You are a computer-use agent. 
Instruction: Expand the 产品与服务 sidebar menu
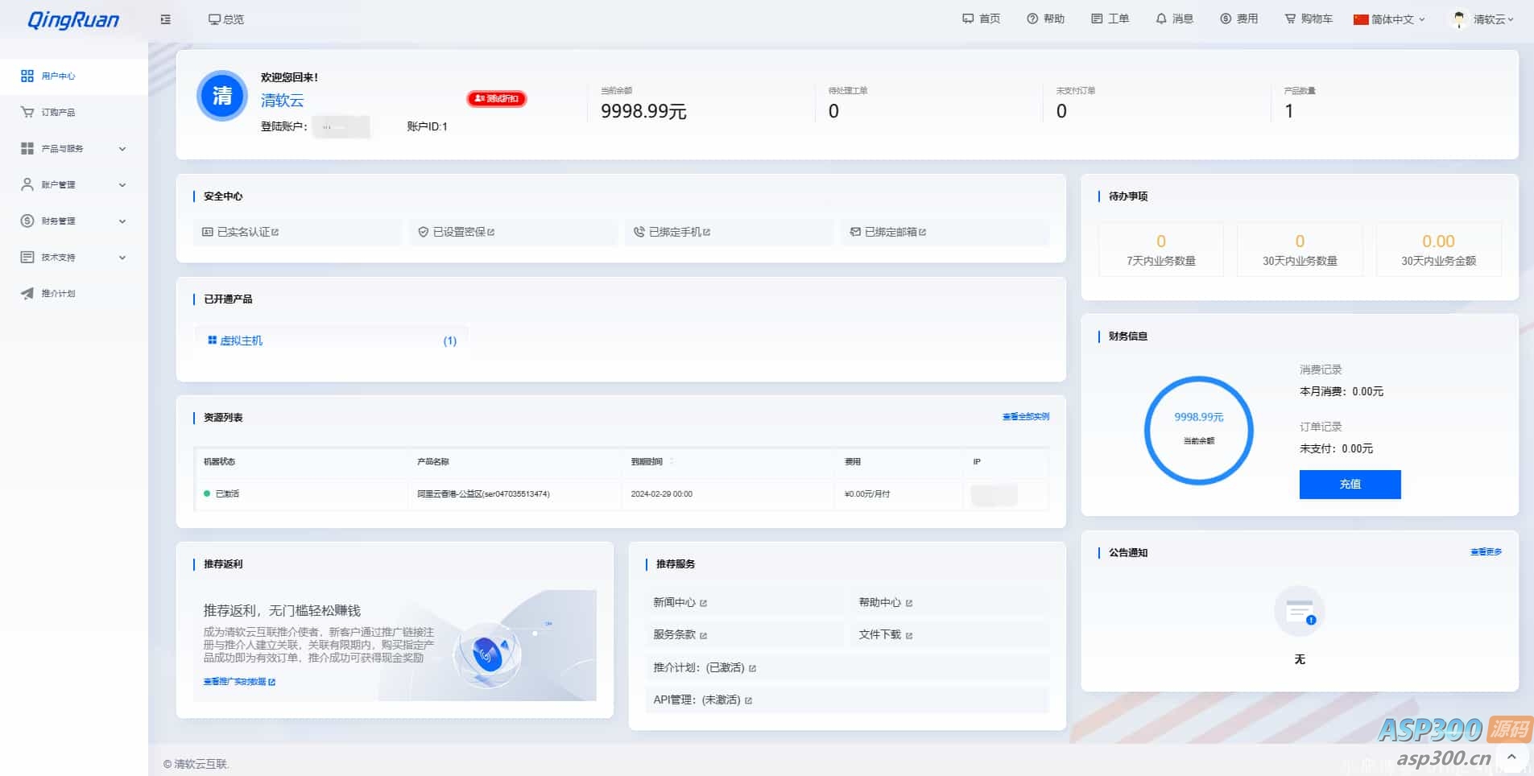74,148
